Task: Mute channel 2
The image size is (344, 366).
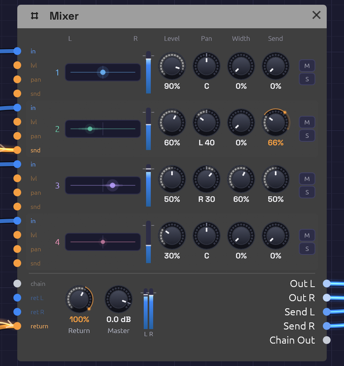Action: (x=307, y=123)
